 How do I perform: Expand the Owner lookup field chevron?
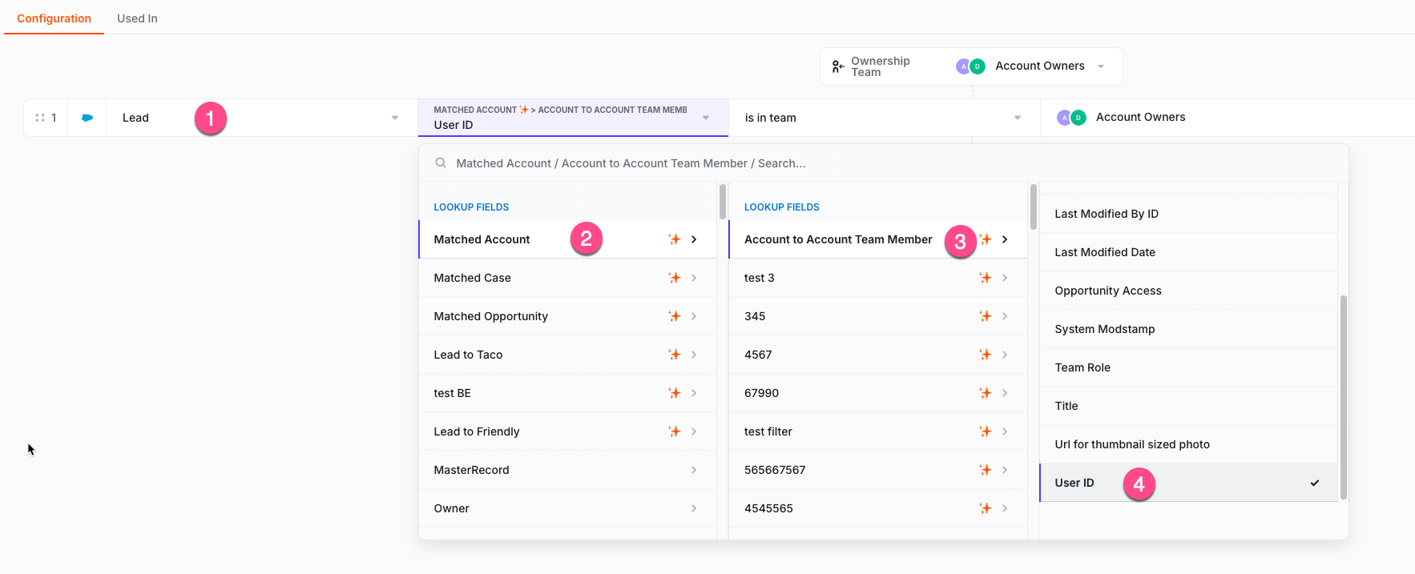pyautogui.click(x=694, y=508)
